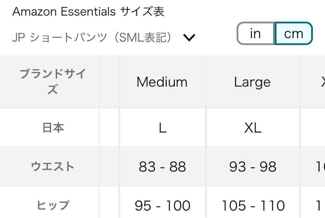Expand the size chart type chevron arrow

click(x=189, y=38)
